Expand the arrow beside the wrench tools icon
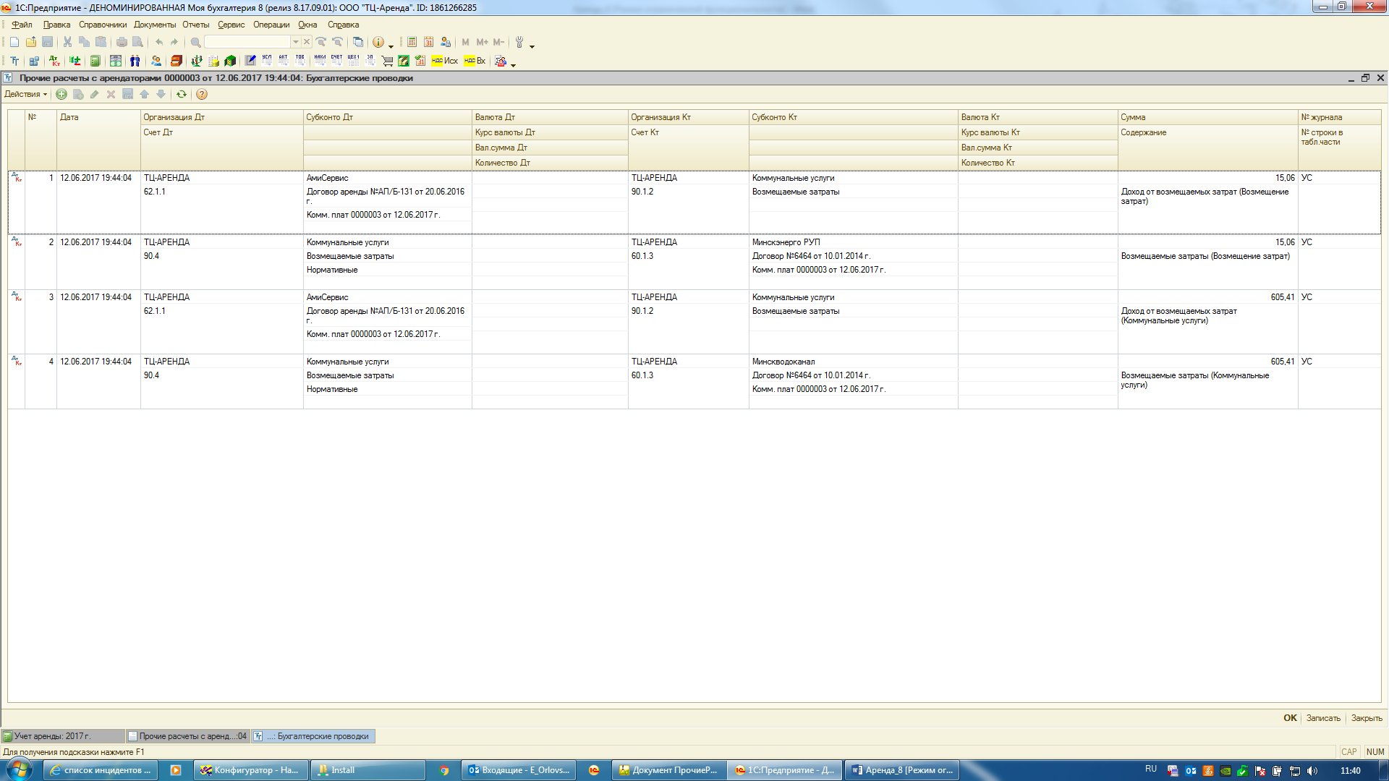Viewport: 1389px width, 781px height. coord(532,46)
